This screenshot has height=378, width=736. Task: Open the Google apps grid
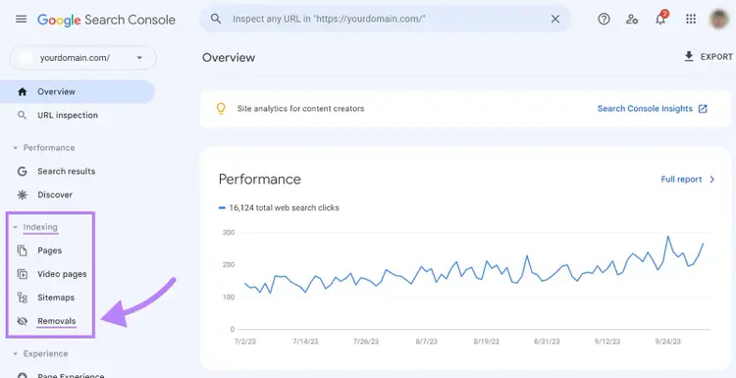coord(691,19)
